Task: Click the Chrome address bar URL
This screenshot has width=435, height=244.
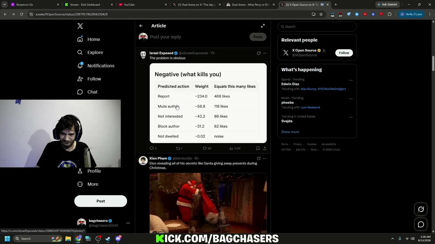Action: [x=71, y=14]
